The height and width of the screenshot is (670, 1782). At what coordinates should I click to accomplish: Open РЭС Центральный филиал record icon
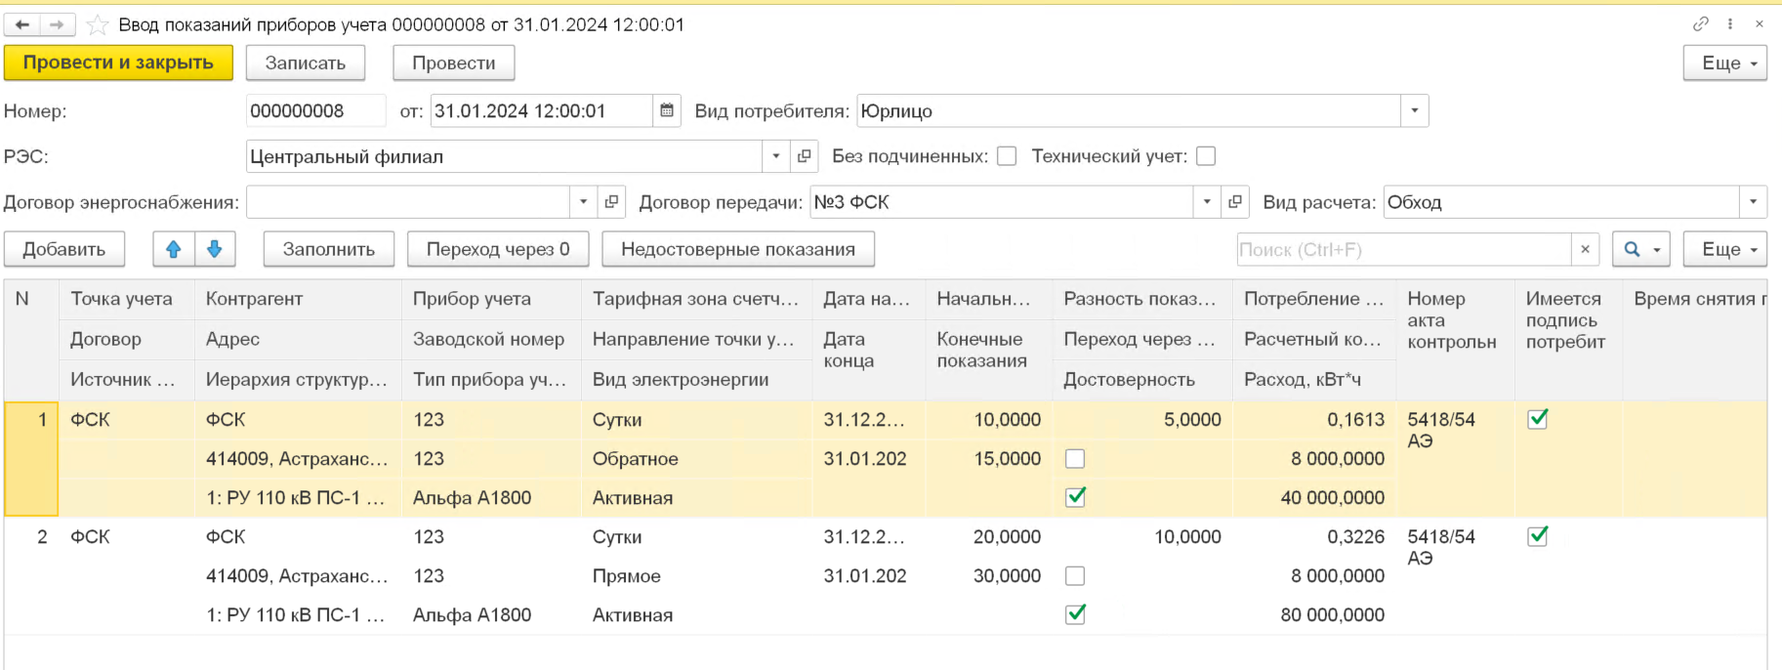pyautogui.click(x=805, y=156)
